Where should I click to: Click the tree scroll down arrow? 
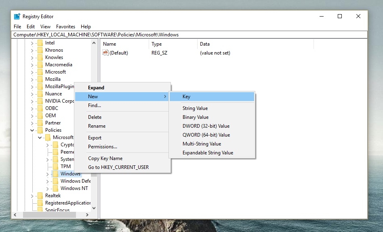coord(94,208)
